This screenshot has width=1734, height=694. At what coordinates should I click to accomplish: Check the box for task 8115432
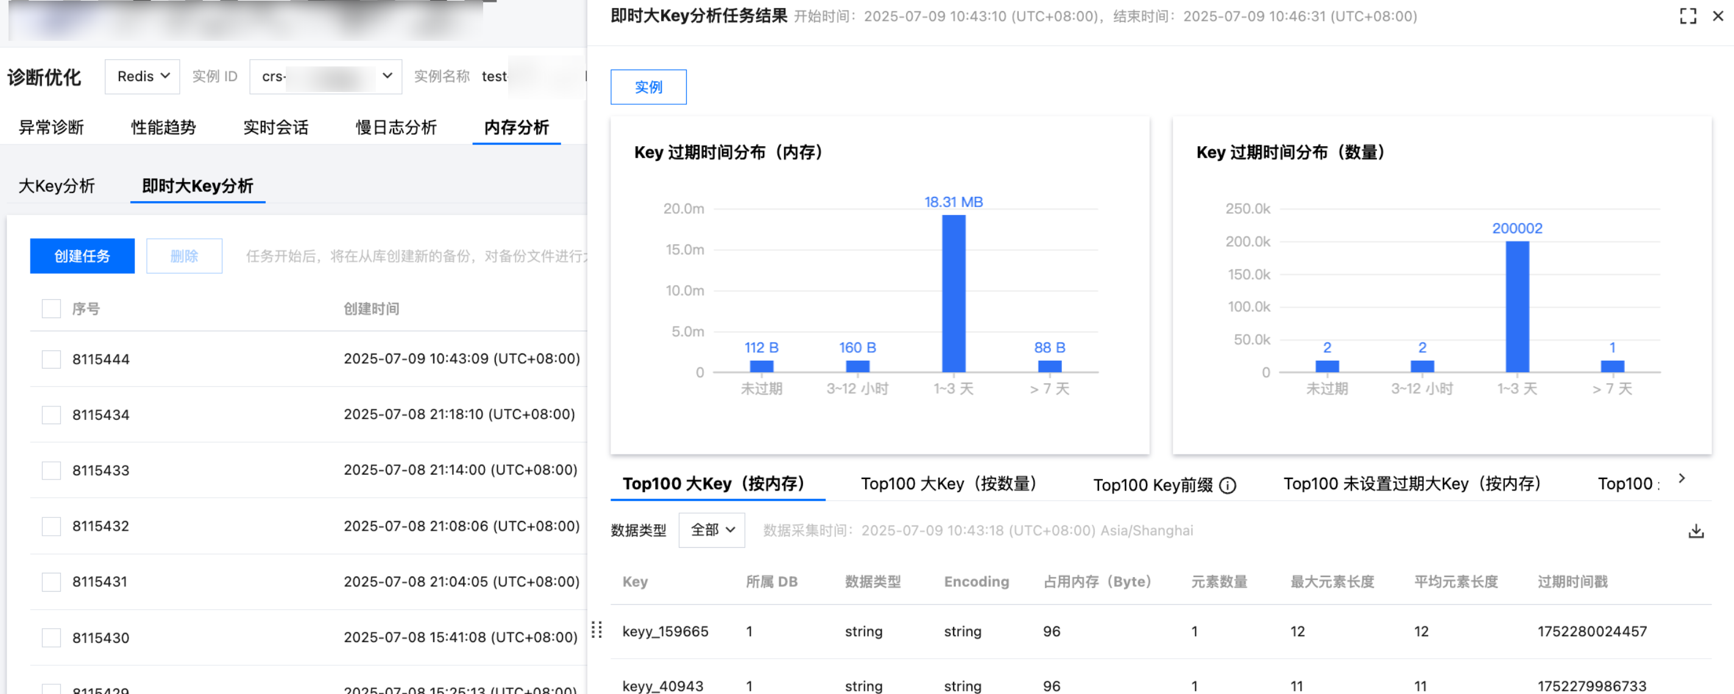[51, 526]
